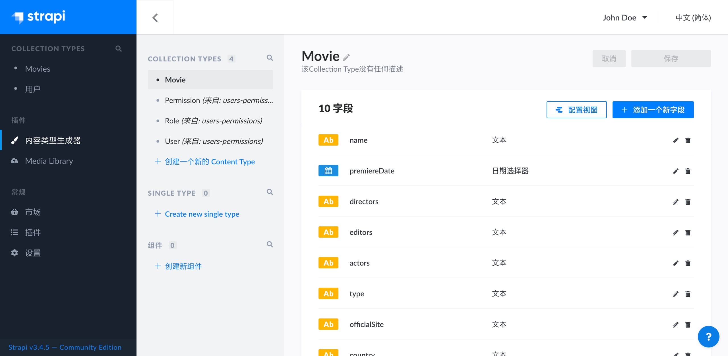Screen dimensions: 728x356
Task: Click the pencil icon next to Movie title
Action: (346, 57)
